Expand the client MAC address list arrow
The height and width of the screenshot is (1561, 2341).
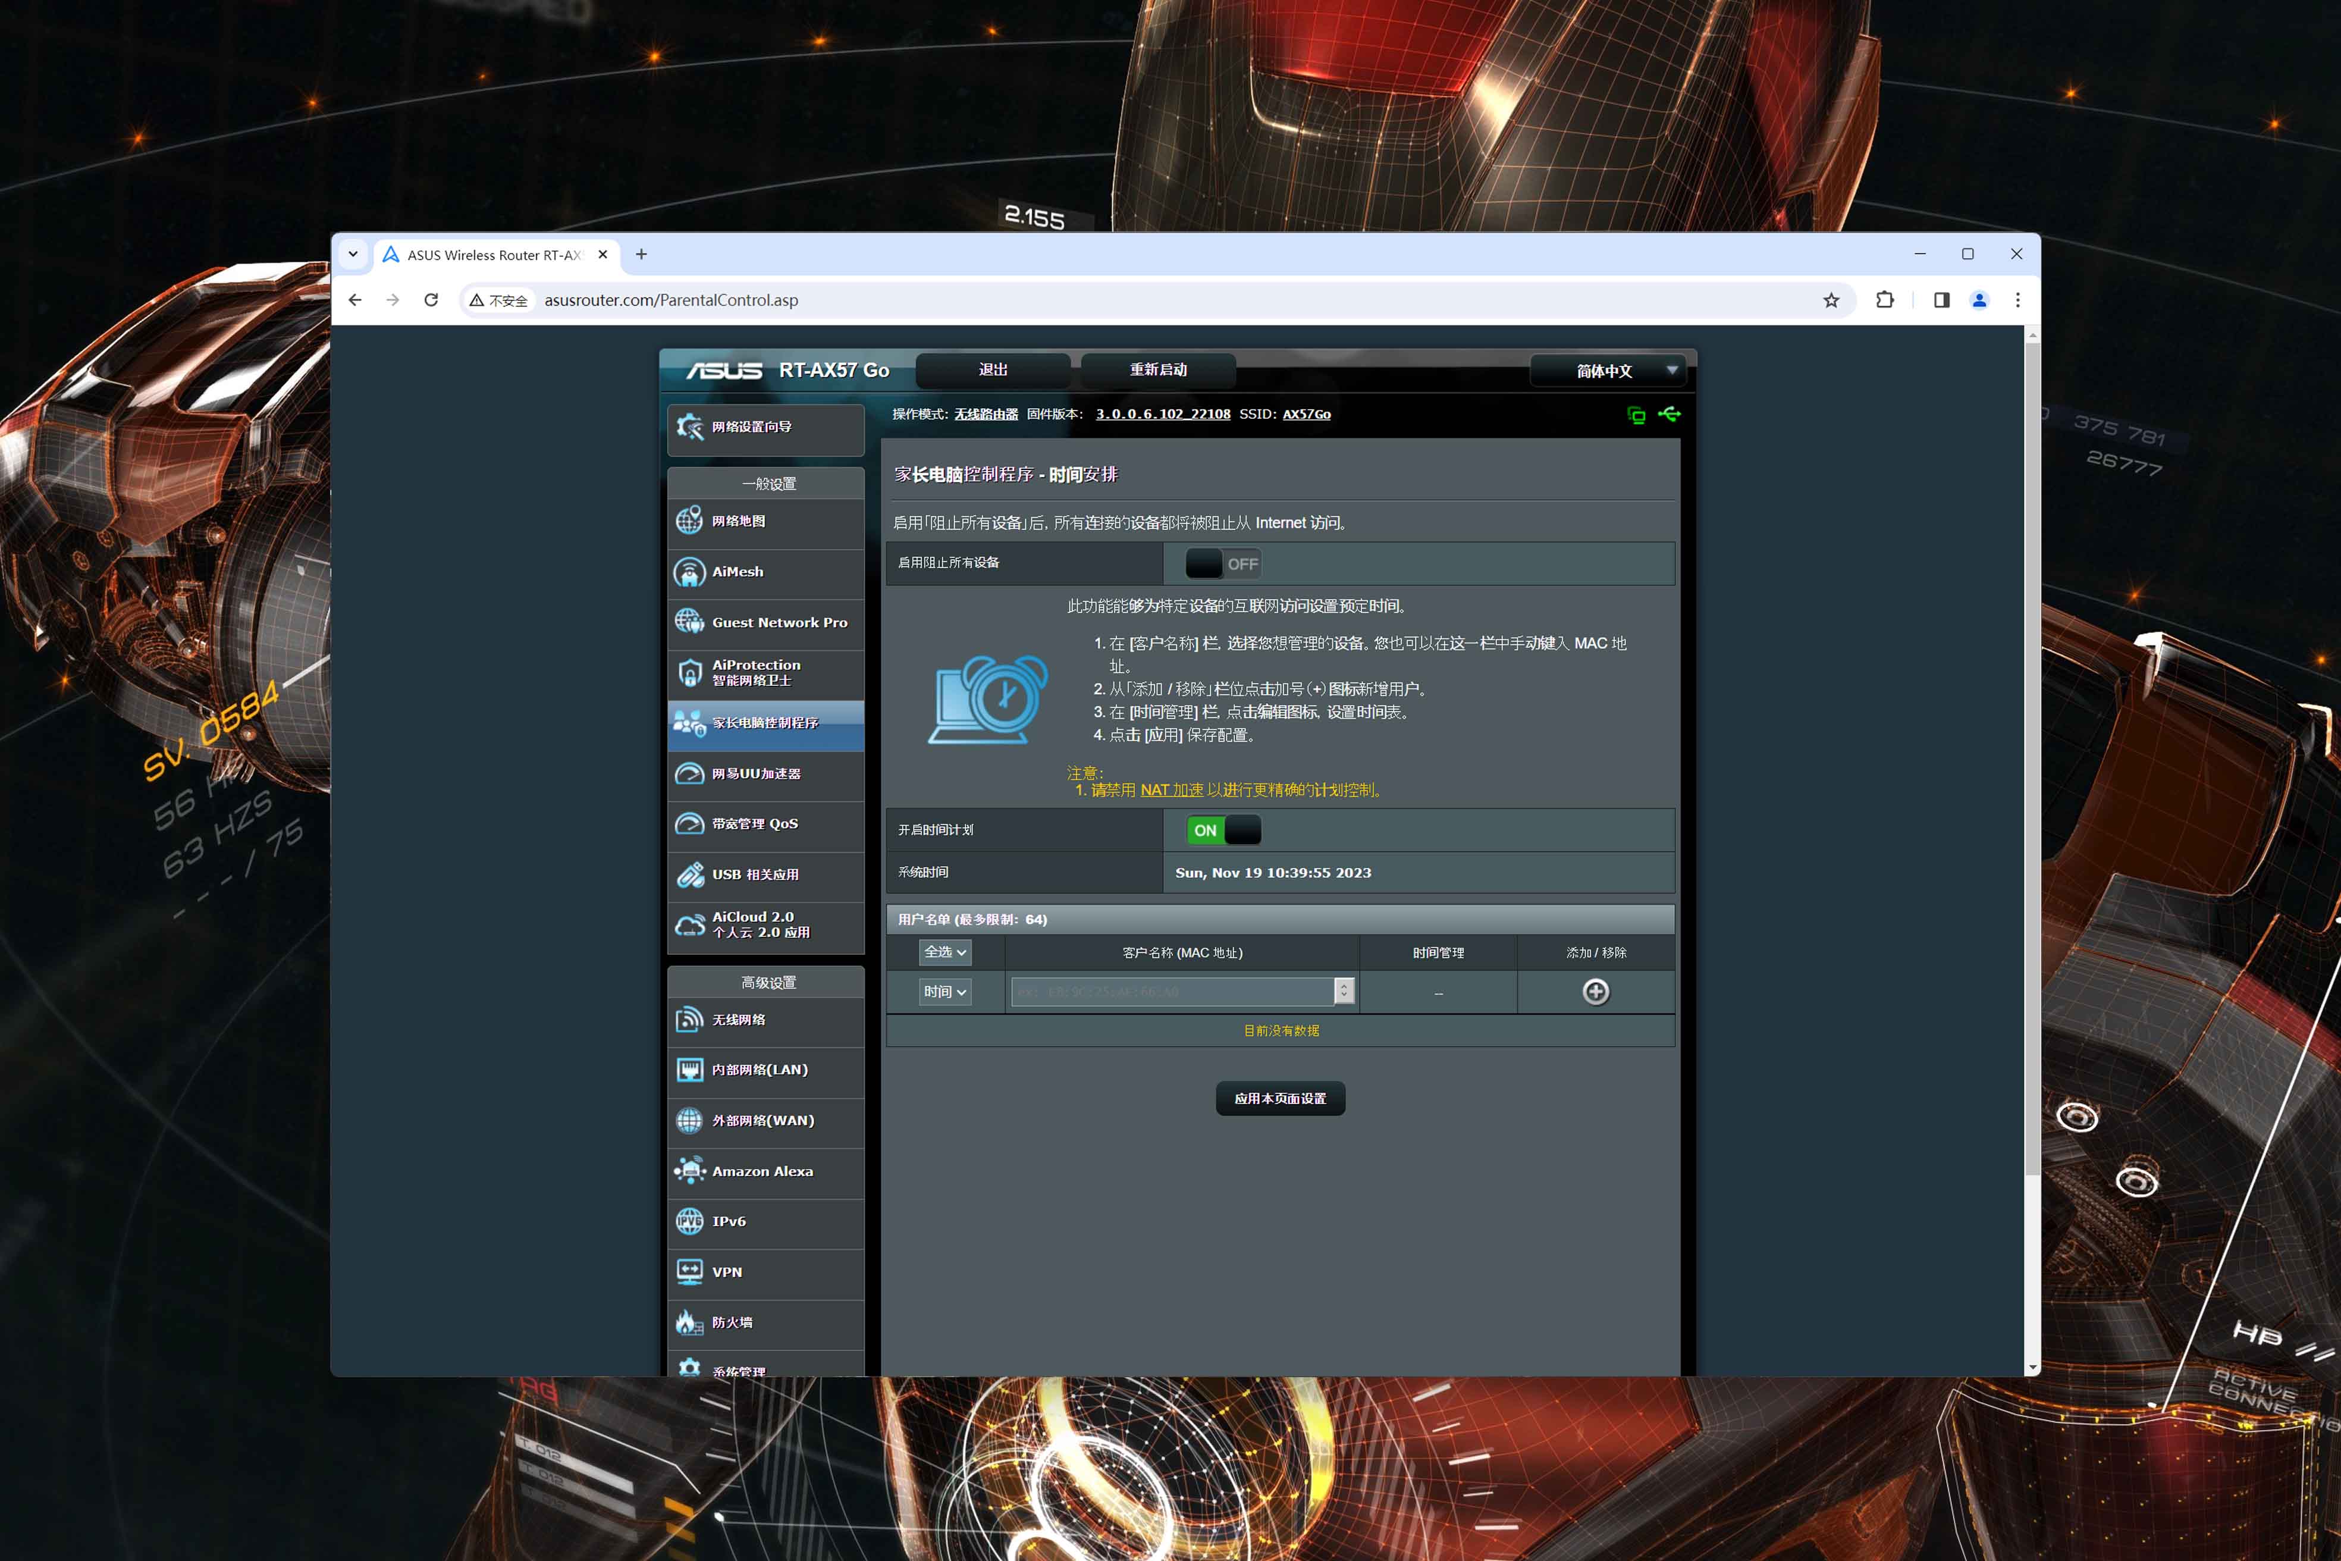click(1344, 990)
